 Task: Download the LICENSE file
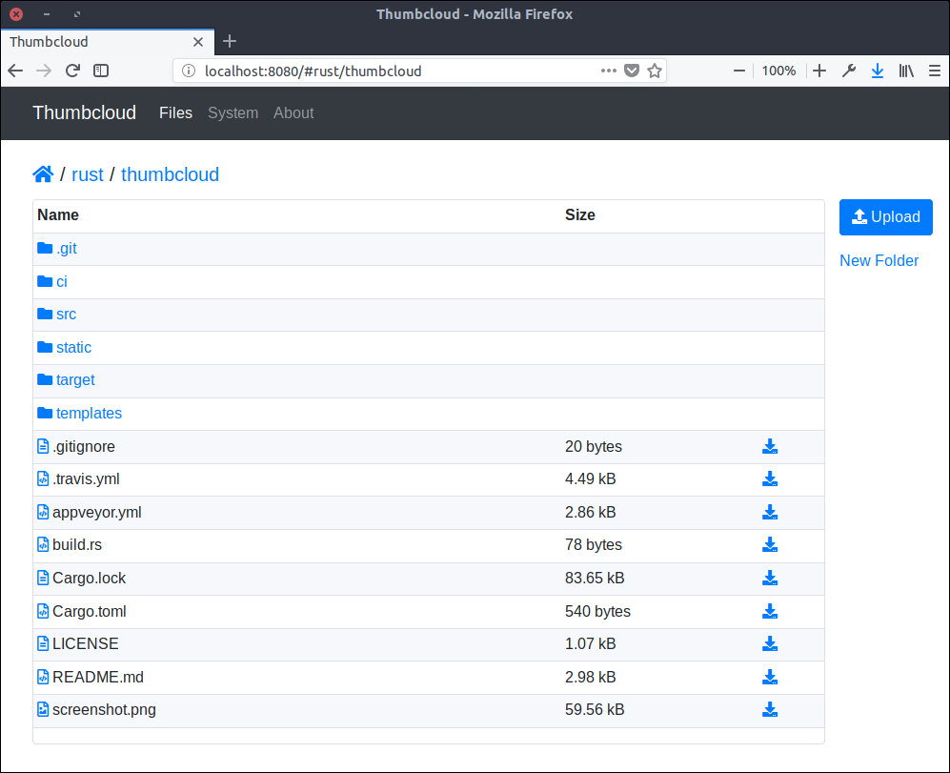[x=770, y=643]
